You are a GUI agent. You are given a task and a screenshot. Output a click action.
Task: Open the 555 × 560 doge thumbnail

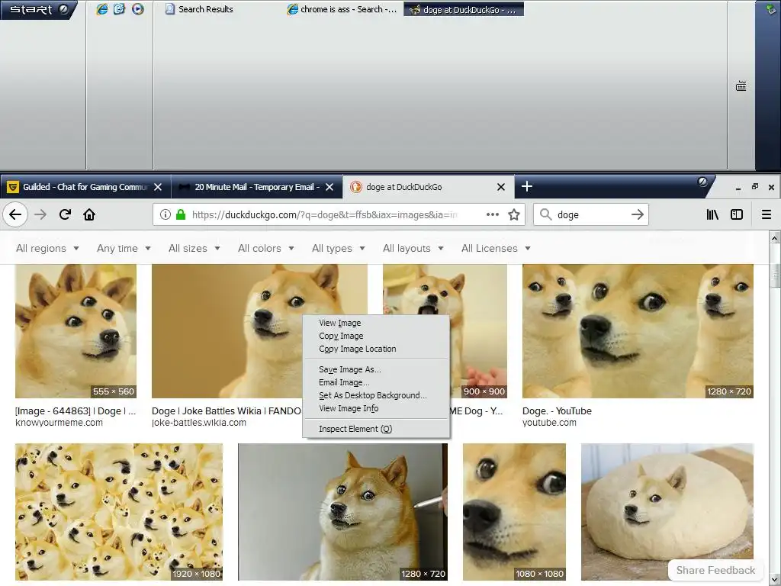click(76, 331)
